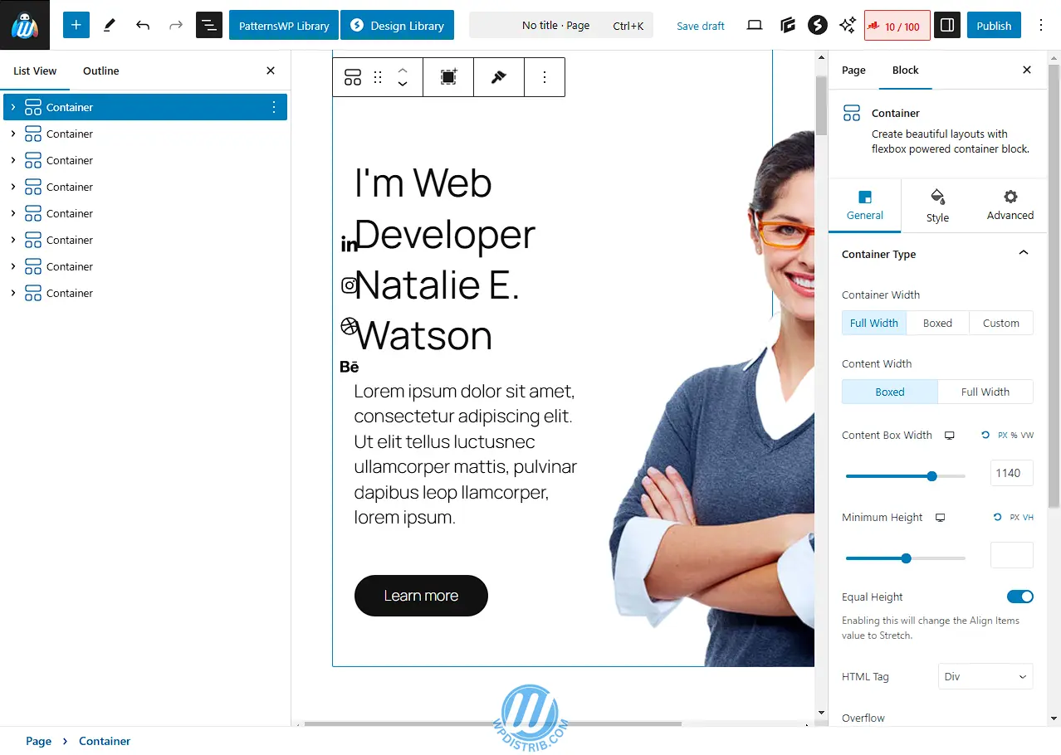Image resolution: width=1061 pixels, height=755 pixels.
Task: Expand the third Container in List View
Action: tap(13, 160)
